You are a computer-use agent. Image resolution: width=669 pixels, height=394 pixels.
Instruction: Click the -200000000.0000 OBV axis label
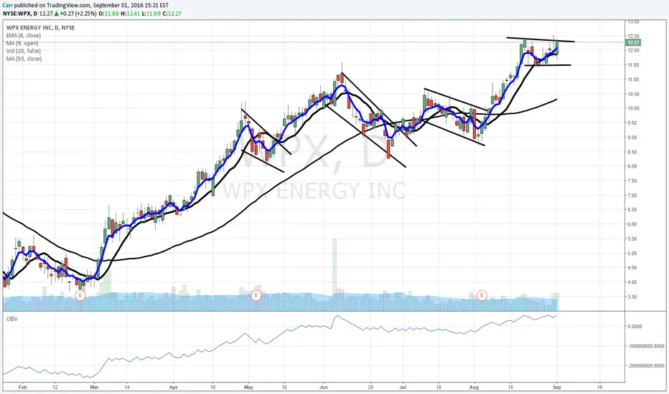(x=646, y=366)
